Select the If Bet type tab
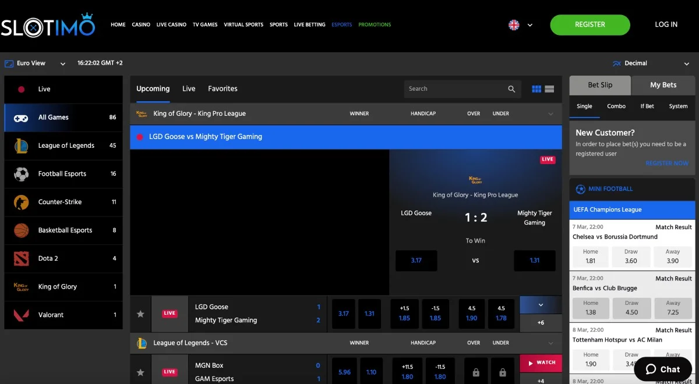699x384 pixels. click(x=647, y=106)
